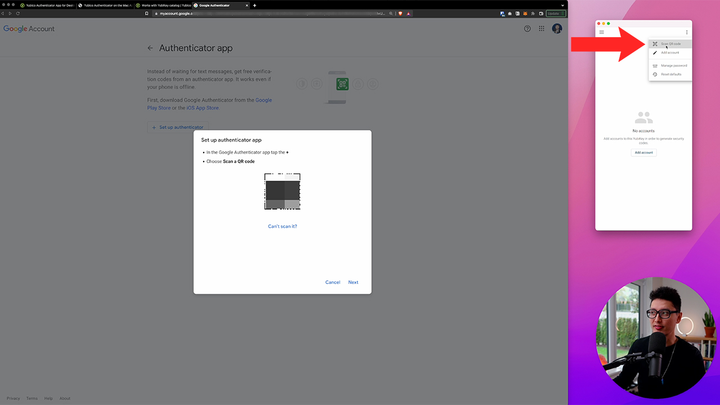The image size is (720, 405).
Task: Click the clock-arrow icon beside Reset defaults
Action: tap(655, 74)
